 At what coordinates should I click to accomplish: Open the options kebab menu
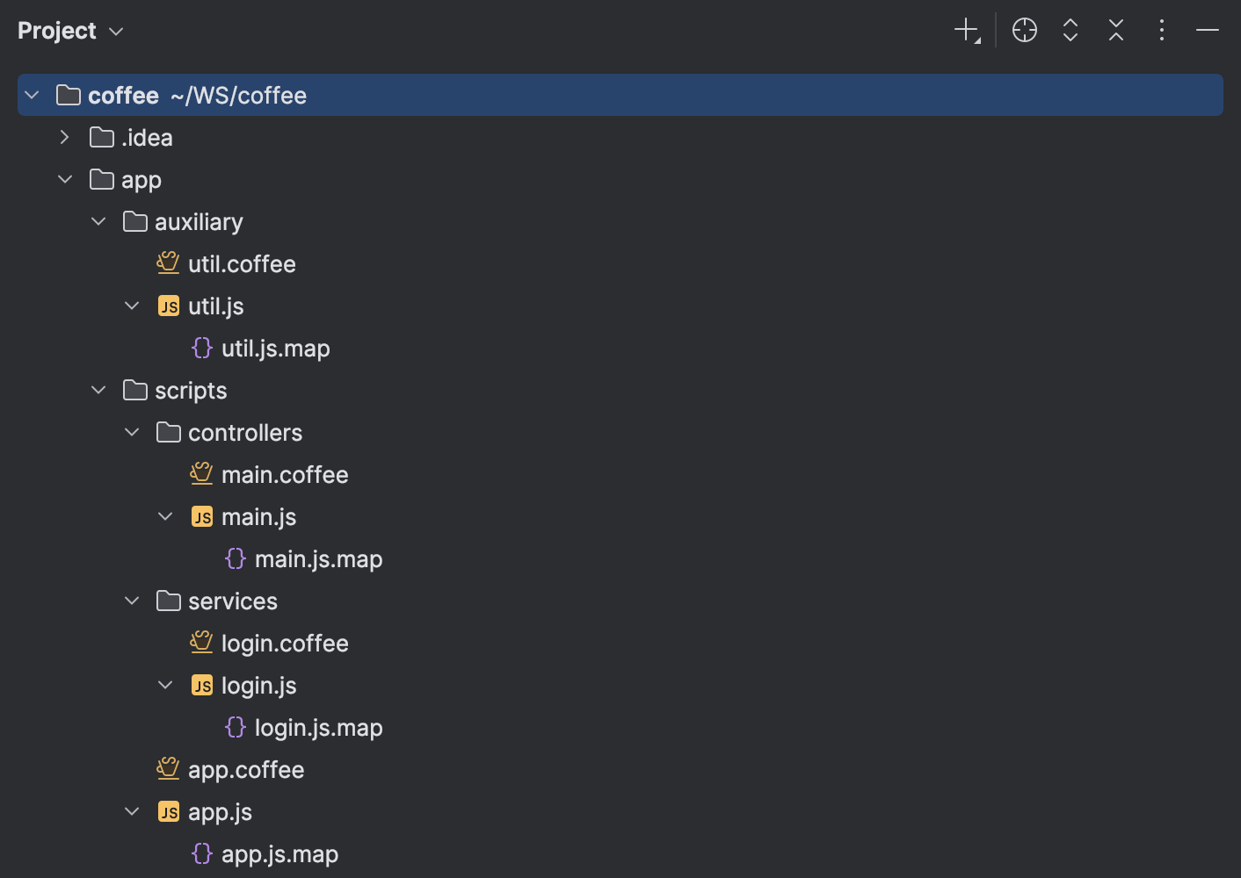(1161, 30)
